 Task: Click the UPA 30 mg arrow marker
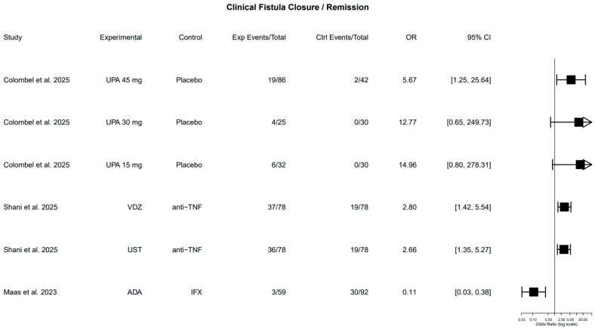point(587,122)
